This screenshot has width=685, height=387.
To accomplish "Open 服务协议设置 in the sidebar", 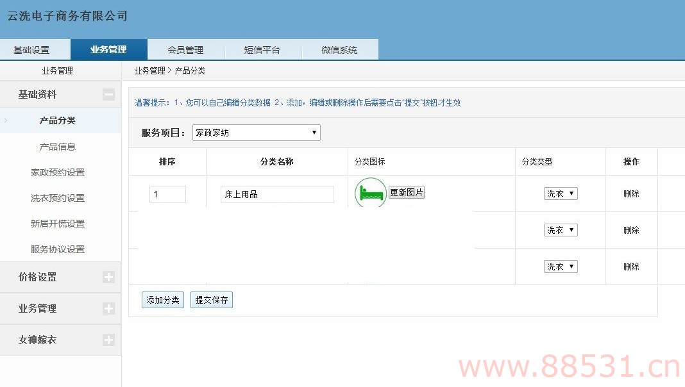I will [58, 249].
